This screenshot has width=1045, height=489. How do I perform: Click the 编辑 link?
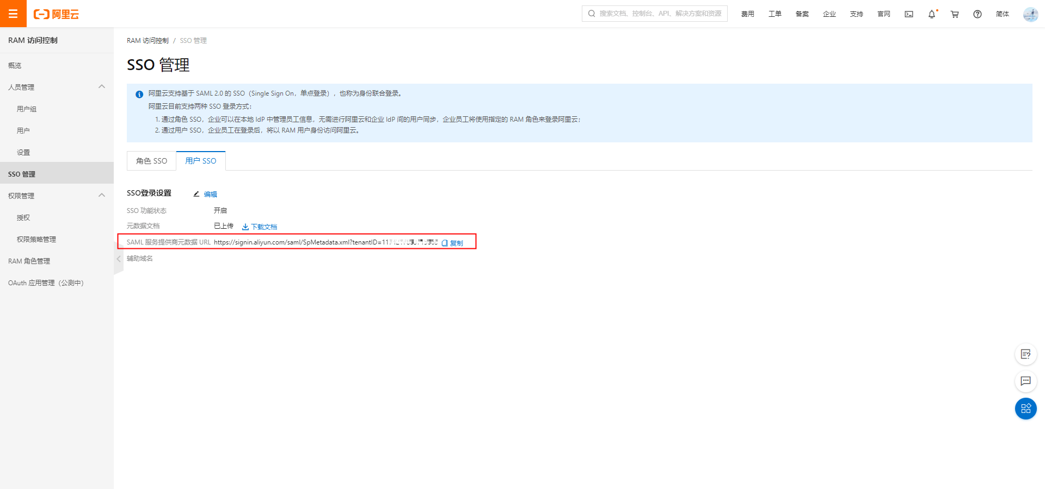tap(210, 195)
